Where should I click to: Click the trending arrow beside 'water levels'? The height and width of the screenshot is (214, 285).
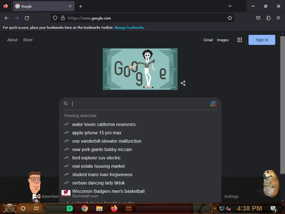(66, 124)
